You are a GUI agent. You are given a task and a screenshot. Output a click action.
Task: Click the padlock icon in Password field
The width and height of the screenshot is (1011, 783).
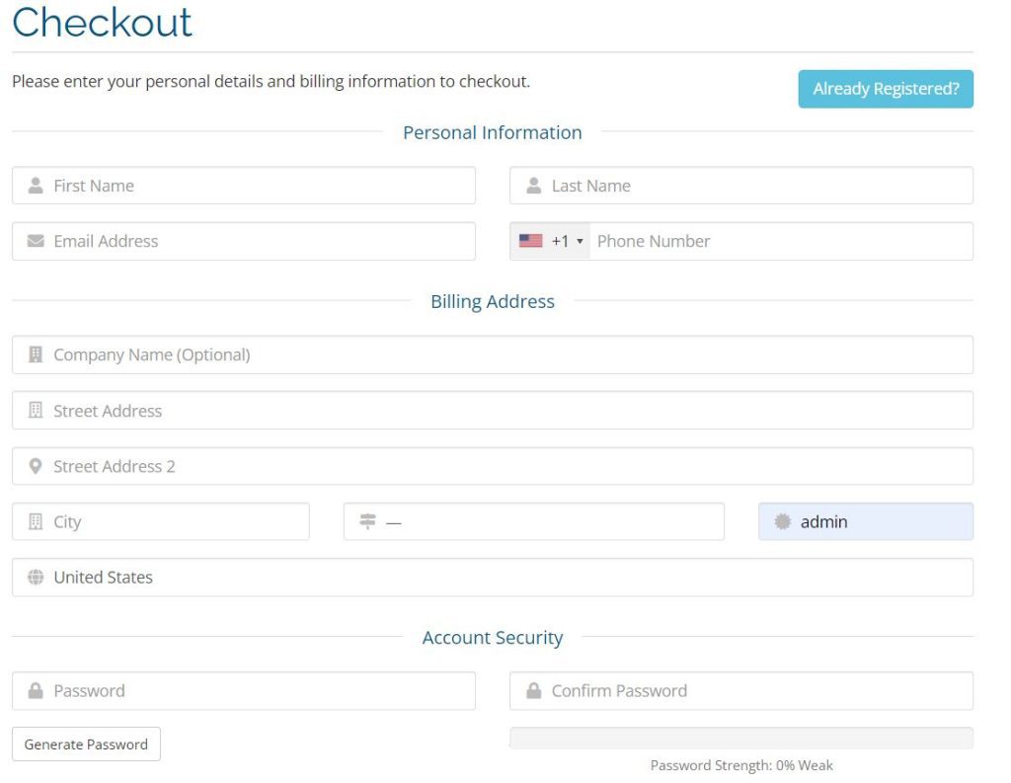(x=36, y=691)
